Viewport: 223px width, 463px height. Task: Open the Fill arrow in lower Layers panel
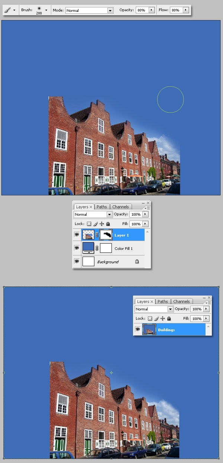click(206, 319)
